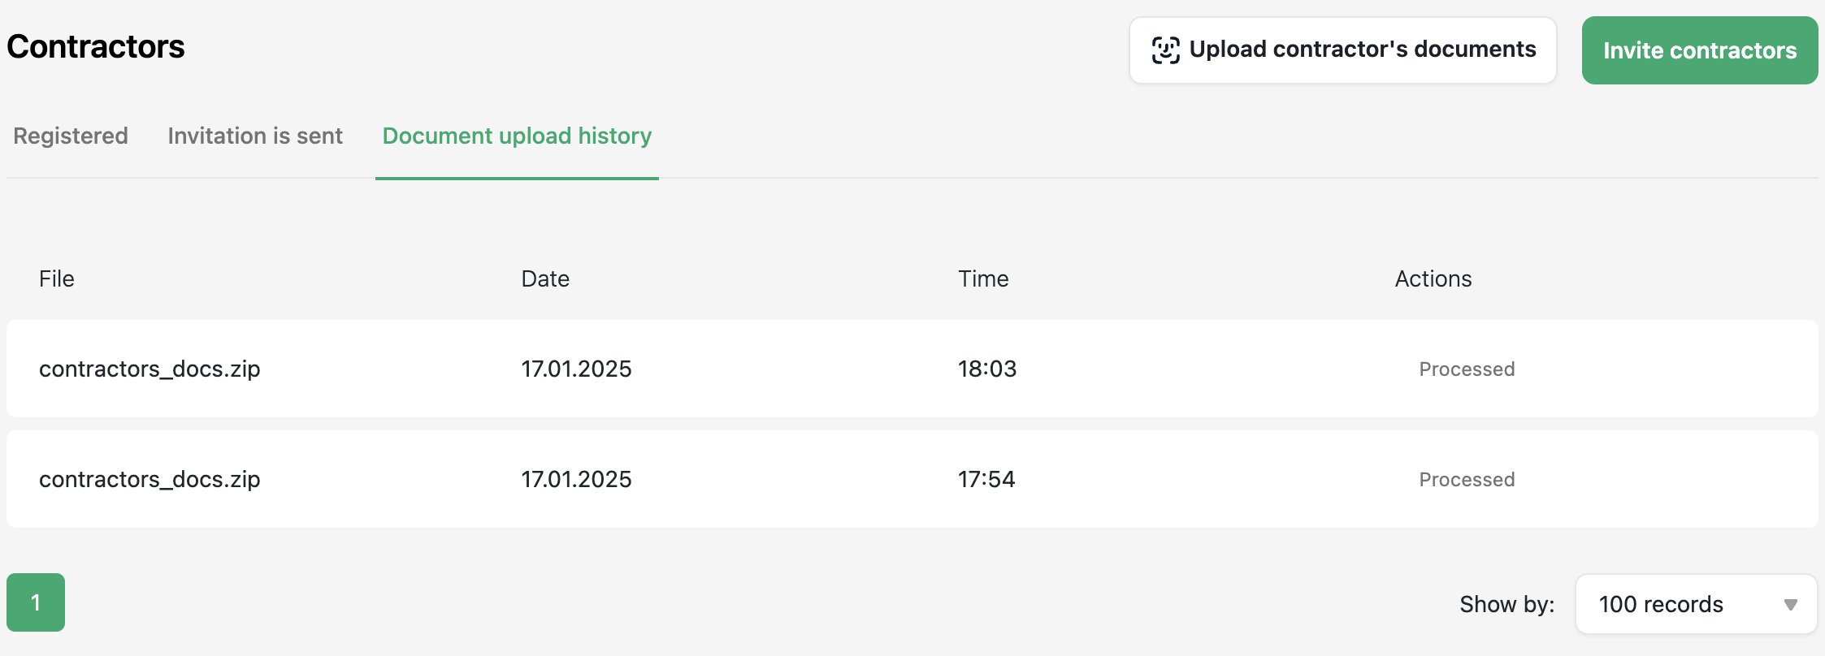Click Processed status for the 18:03 upload
Screen dimensions: 1825x656
click(1467, 369)
